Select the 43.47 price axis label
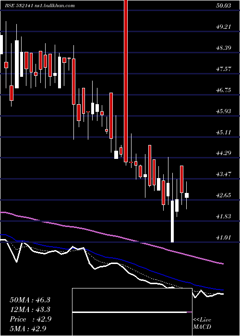Screen dimensions: 240x336 pyautogui.click(x=224, y=174)
